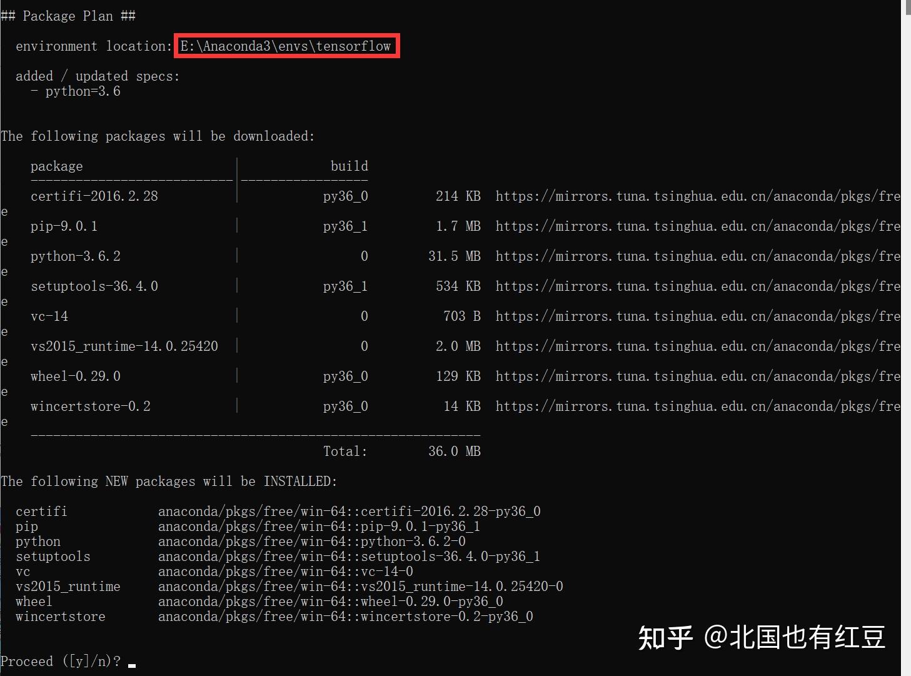The image size is (911, 676).
Task: Click the pip-9.0.1 package entry
Action: pos(64,226)
